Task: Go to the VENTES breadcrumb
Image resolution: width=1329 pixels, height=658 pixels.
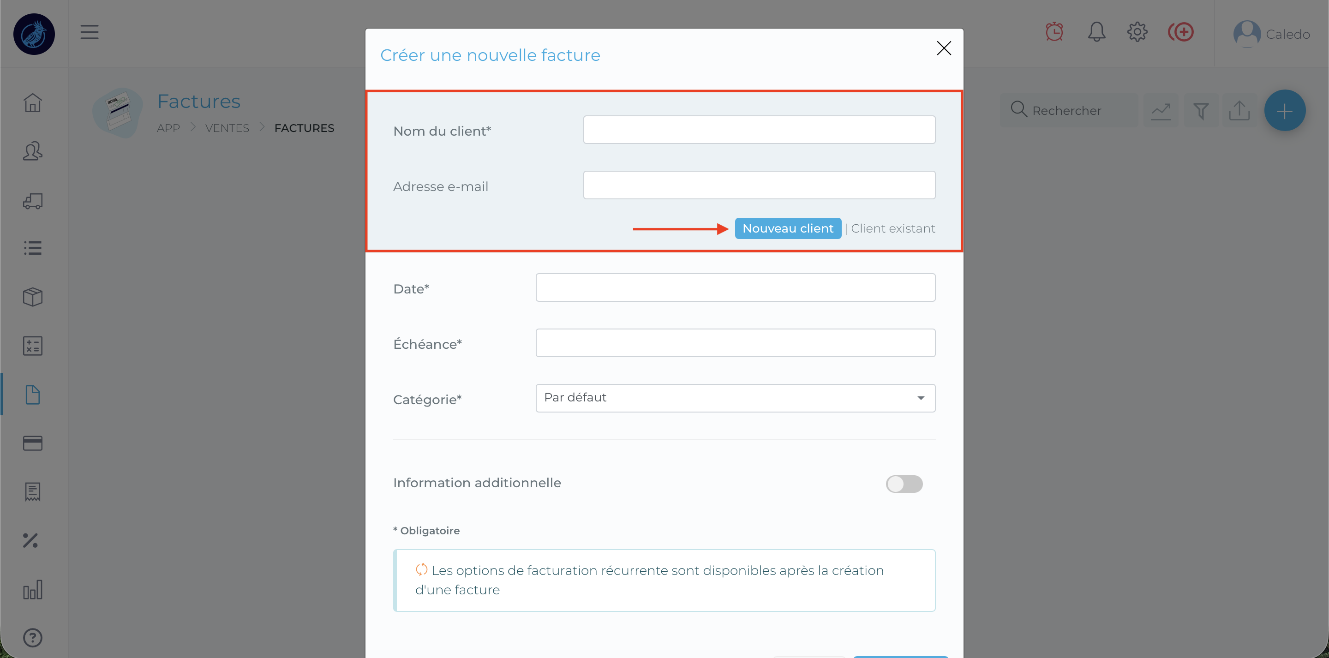Action: point(227,128)
